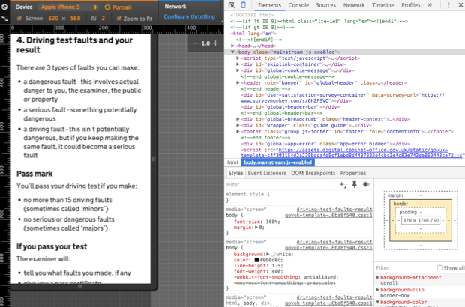This screenshot has width=465, height=307.
Task: Open the Apple iPhone 5 device dropdown
Action: pyautogui.click(x=69, y=7)
